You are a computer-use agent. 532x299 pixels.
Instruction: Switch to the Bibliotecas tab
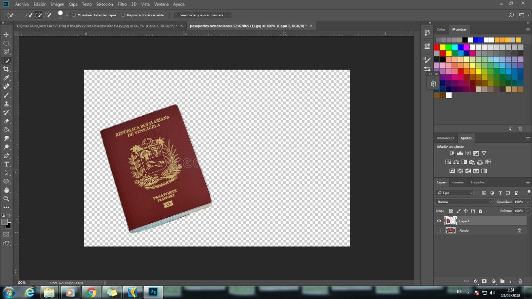445,138
